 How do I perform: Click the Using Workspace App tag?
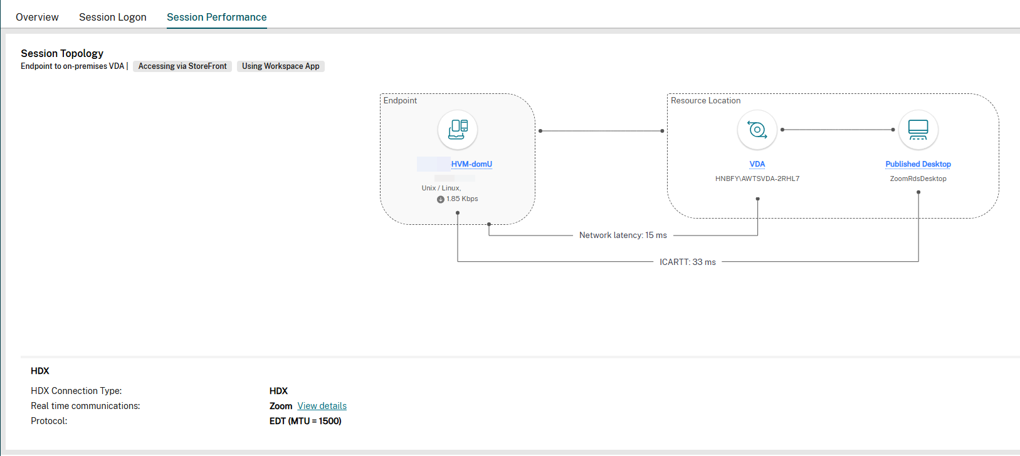click(280, 66)
